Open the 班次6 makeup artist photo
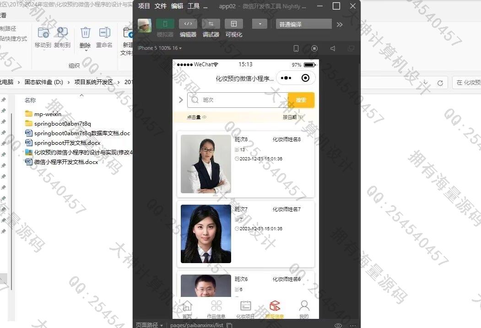Image resolution: width=481 pixels, height=328 pixels. pos(206,286)
